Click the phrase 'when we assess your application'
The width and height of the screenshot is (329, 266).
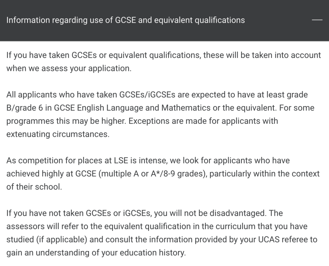pos(69,69)
